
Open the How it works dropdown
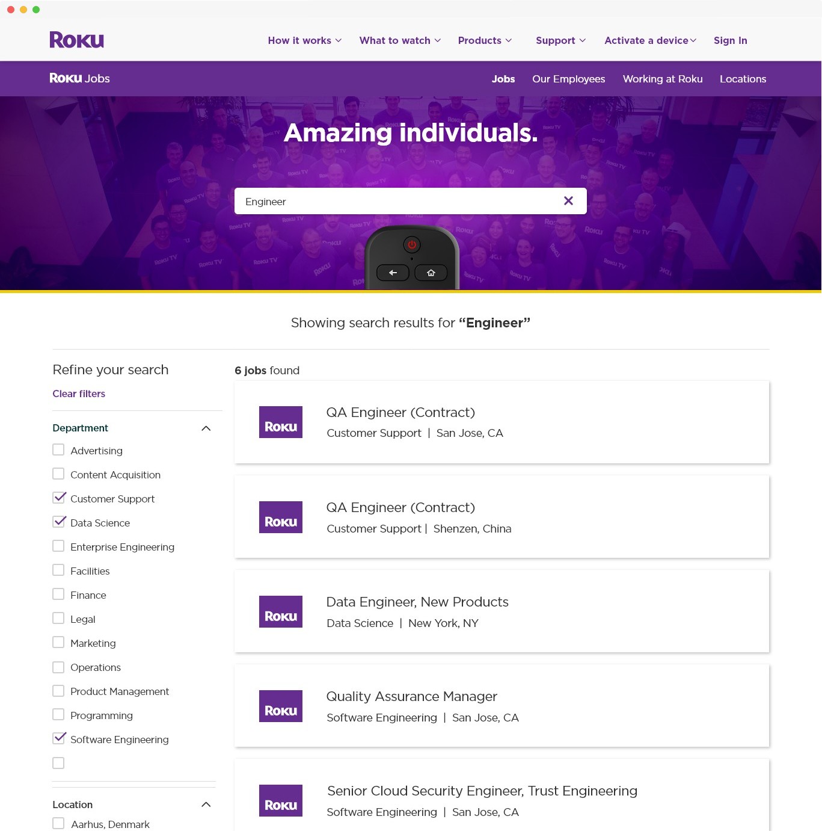tap(304, 40)
